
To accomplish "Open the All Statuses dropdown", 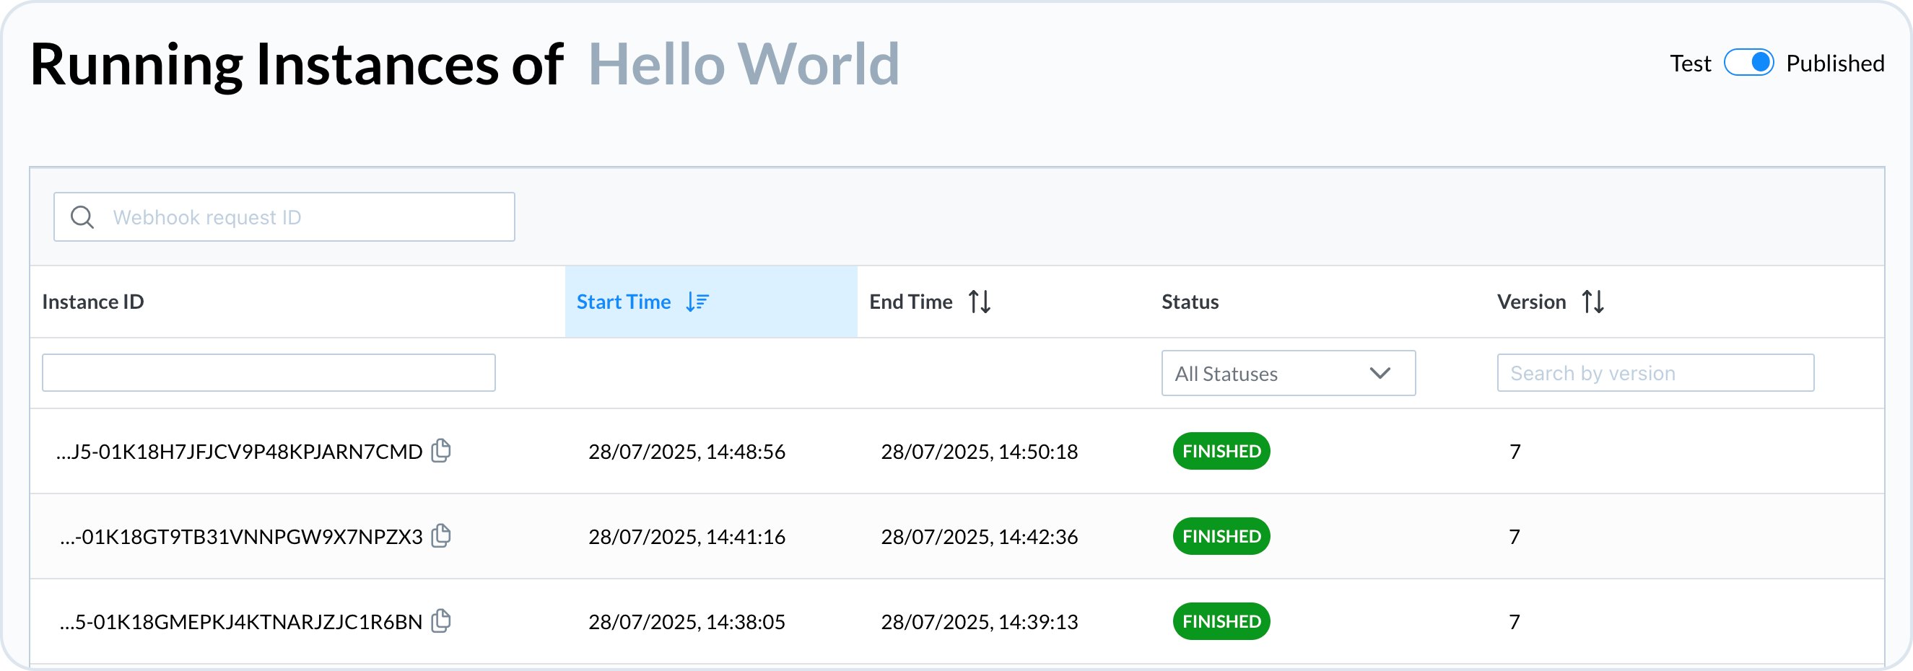I will point(1289,373).
